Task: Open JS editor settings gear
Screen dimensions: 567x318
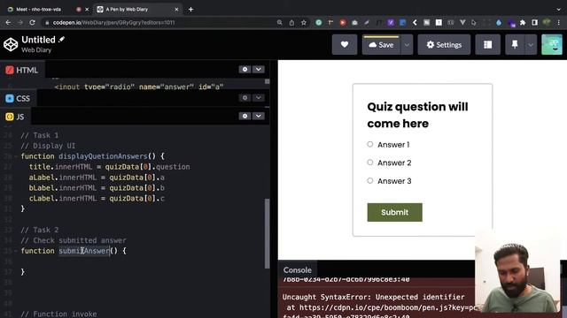Action: [245, 116]
